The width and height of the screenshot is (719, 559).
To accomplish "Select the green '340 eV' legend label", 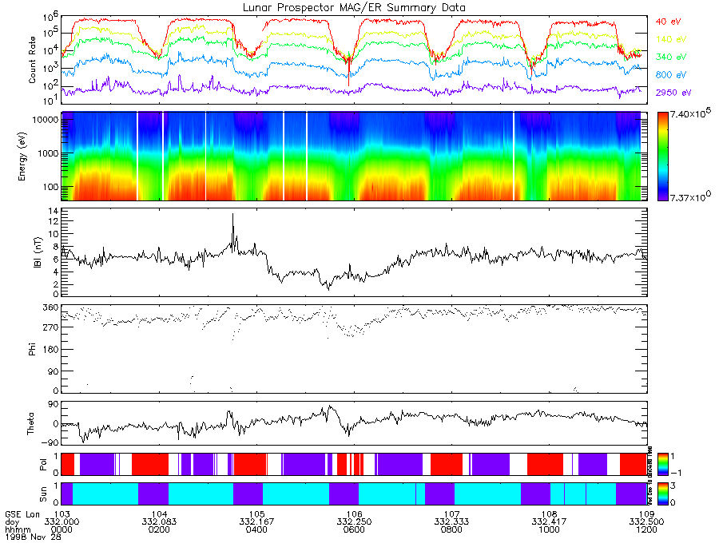I will [x=671, y=57].
